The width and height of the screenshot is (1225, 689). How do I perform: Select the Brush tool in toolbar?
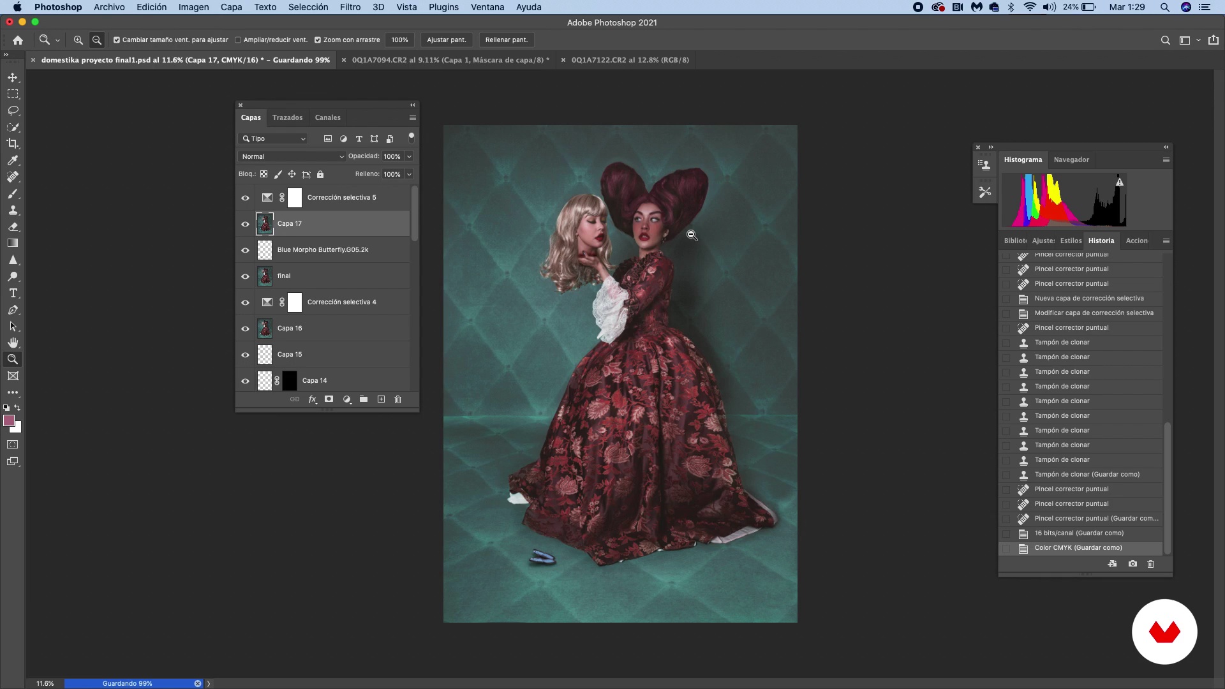[13, 193]
